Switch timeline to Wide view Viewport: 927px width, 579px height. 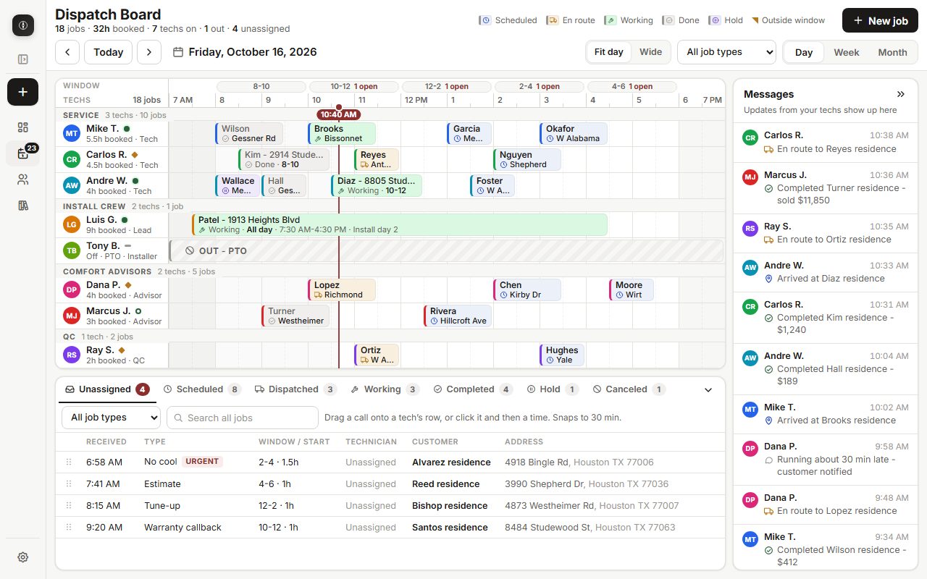[x=650, y=52]
